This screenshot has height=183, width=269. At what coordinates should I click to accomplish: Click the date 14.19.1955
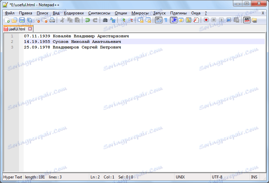pos(37,42)
